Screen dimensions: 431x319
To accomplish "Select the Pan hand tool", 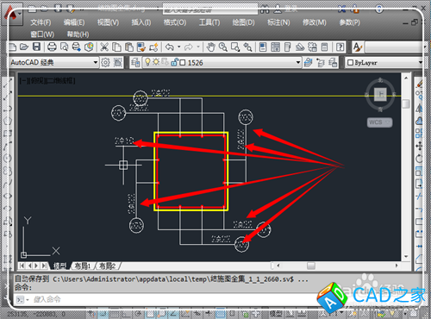I will tap(210, 47).
